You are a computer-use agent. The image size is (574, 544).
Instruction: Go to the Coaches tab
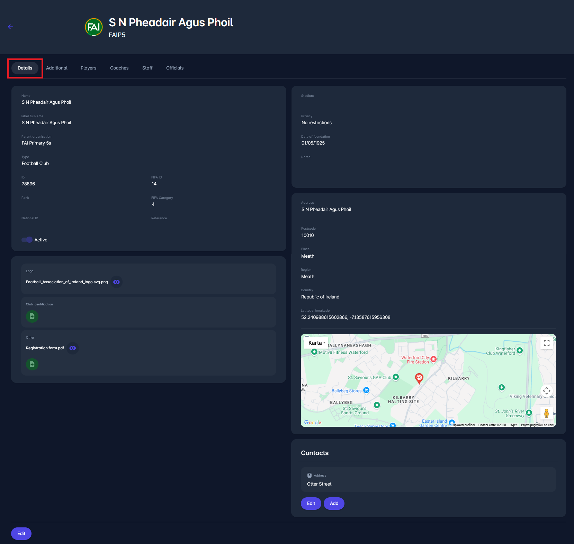point(119,68)
